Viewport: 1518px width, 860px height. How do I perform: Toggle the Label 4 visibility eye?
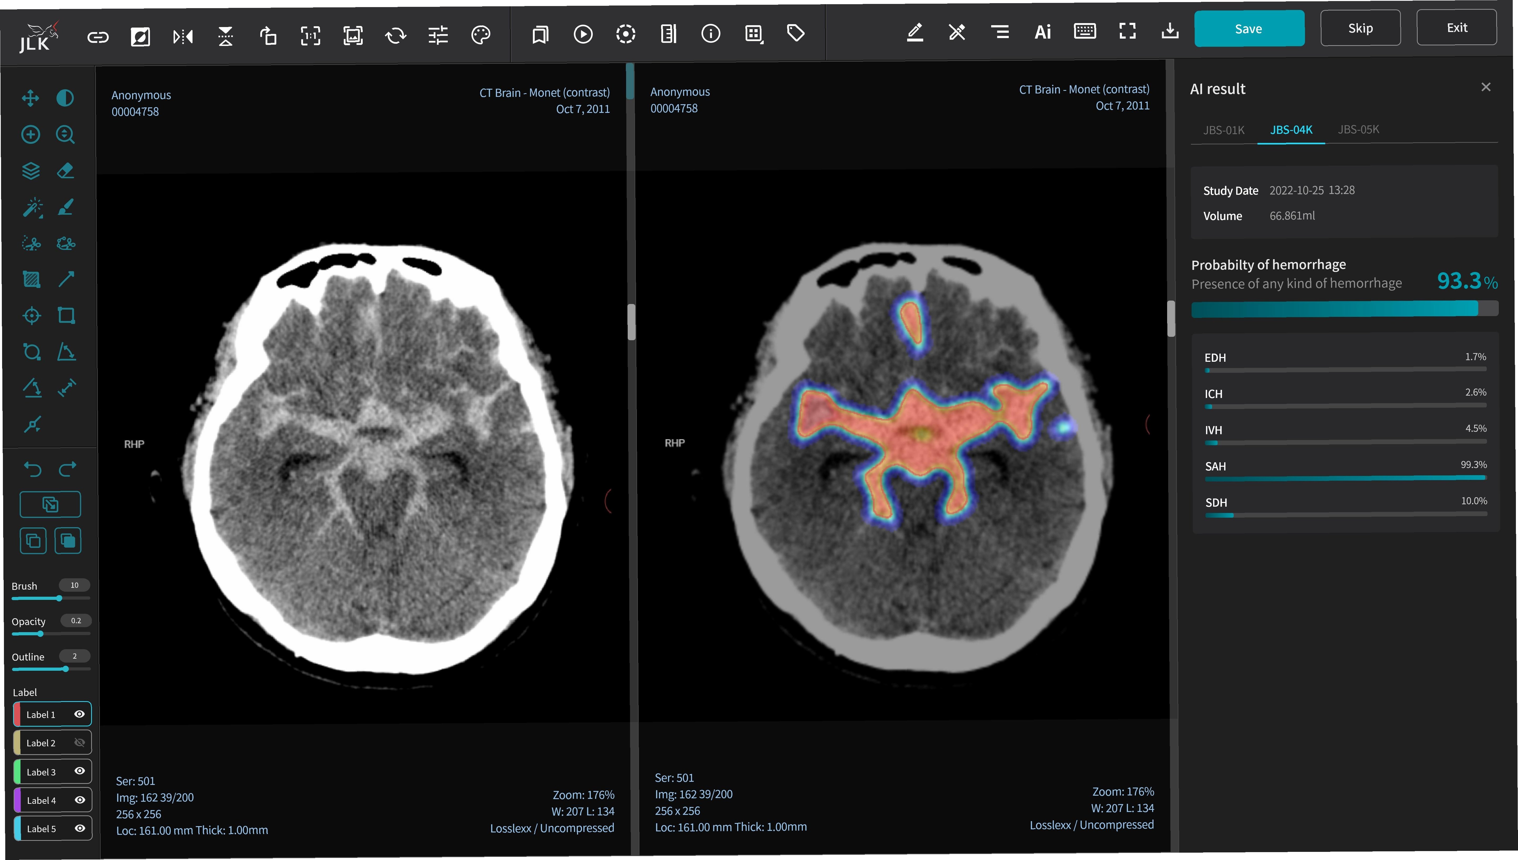tap(80, 800)
